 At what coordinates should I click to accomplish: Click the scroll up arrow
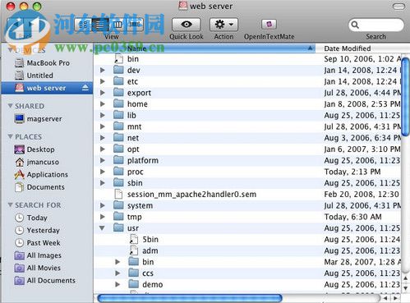[406, 278]
